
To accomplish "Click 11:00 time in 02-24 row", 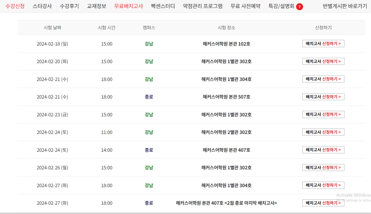I will (x=107, y=132).
